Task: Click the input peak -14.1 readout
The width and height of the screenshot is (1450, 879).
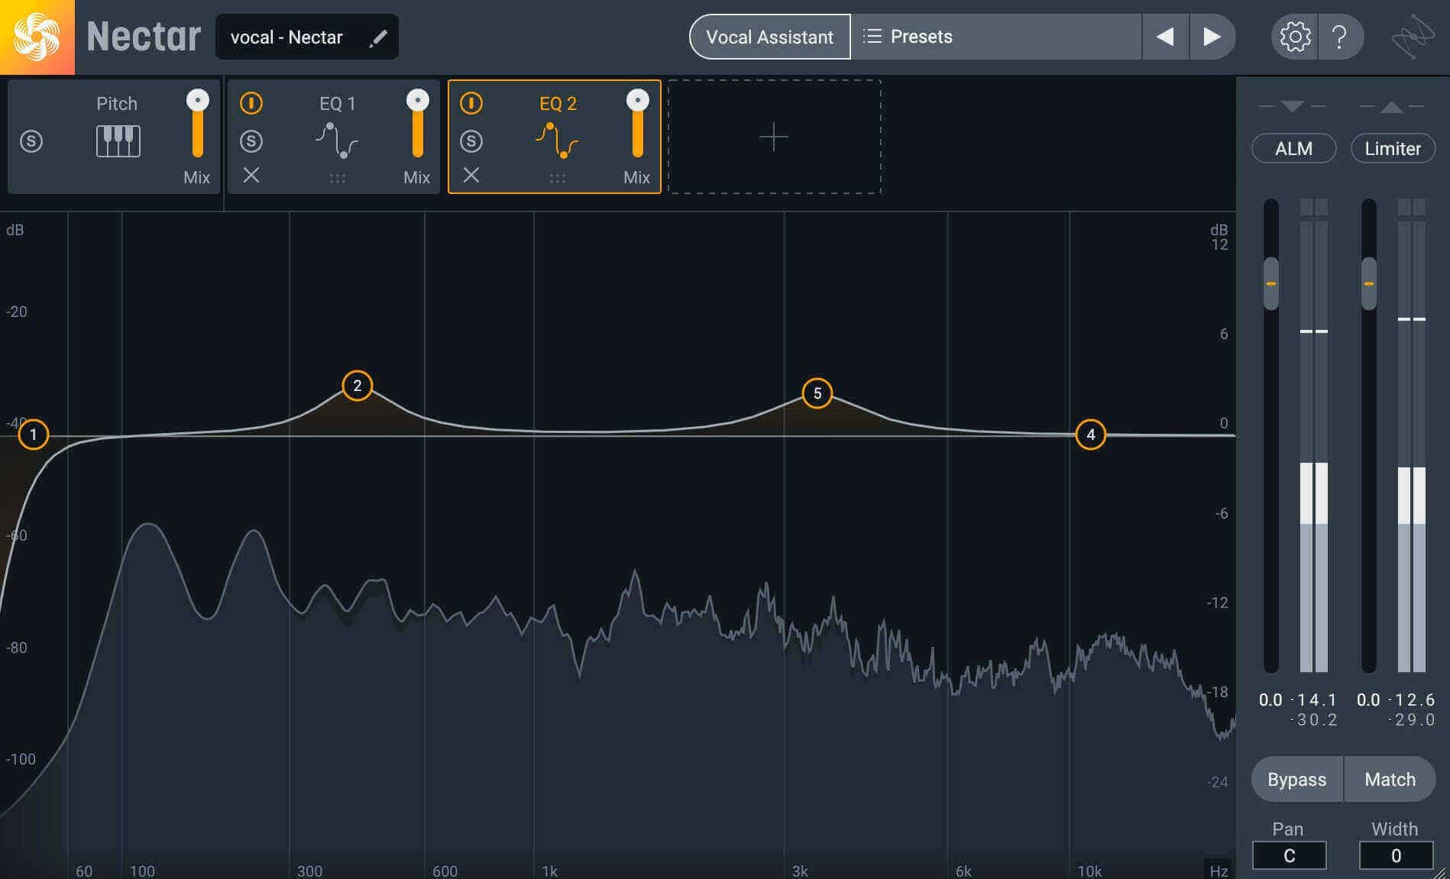Action: pos(1315,700)
